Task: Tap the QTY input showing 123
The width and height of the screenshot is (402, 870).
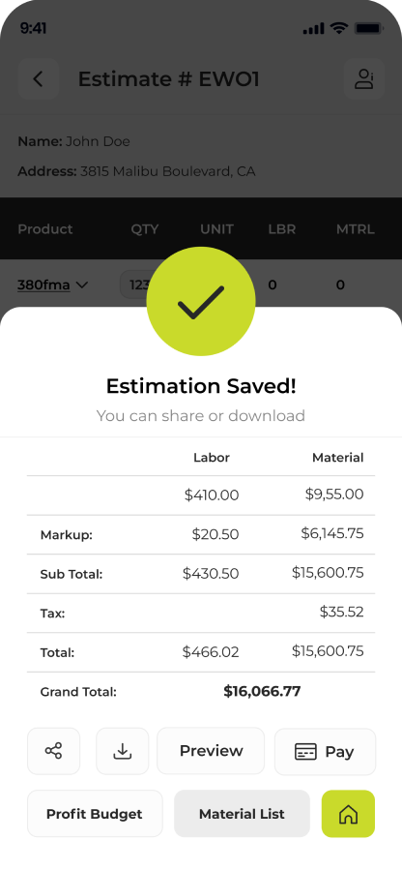Action: click(135, 285)
